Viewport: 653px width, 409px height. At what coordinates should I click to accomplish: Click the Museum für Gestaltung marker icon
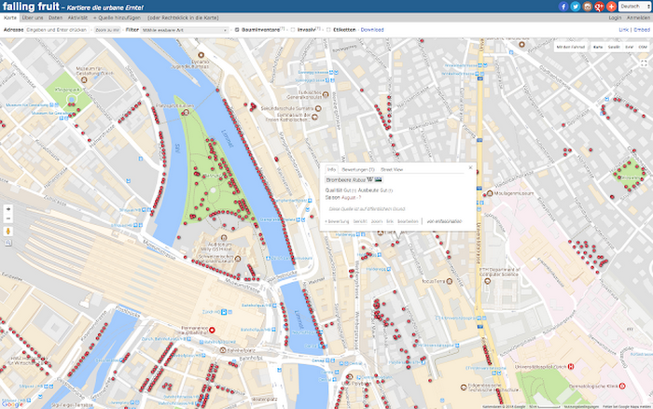pos(84,79)
